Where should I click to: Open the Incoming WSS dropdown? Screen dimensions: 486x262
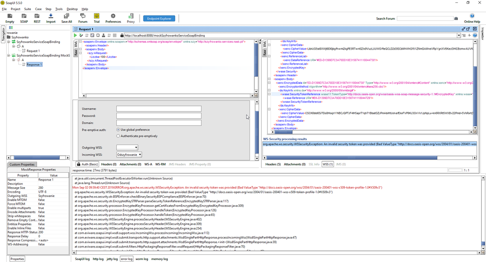click(x=129, y=155)
